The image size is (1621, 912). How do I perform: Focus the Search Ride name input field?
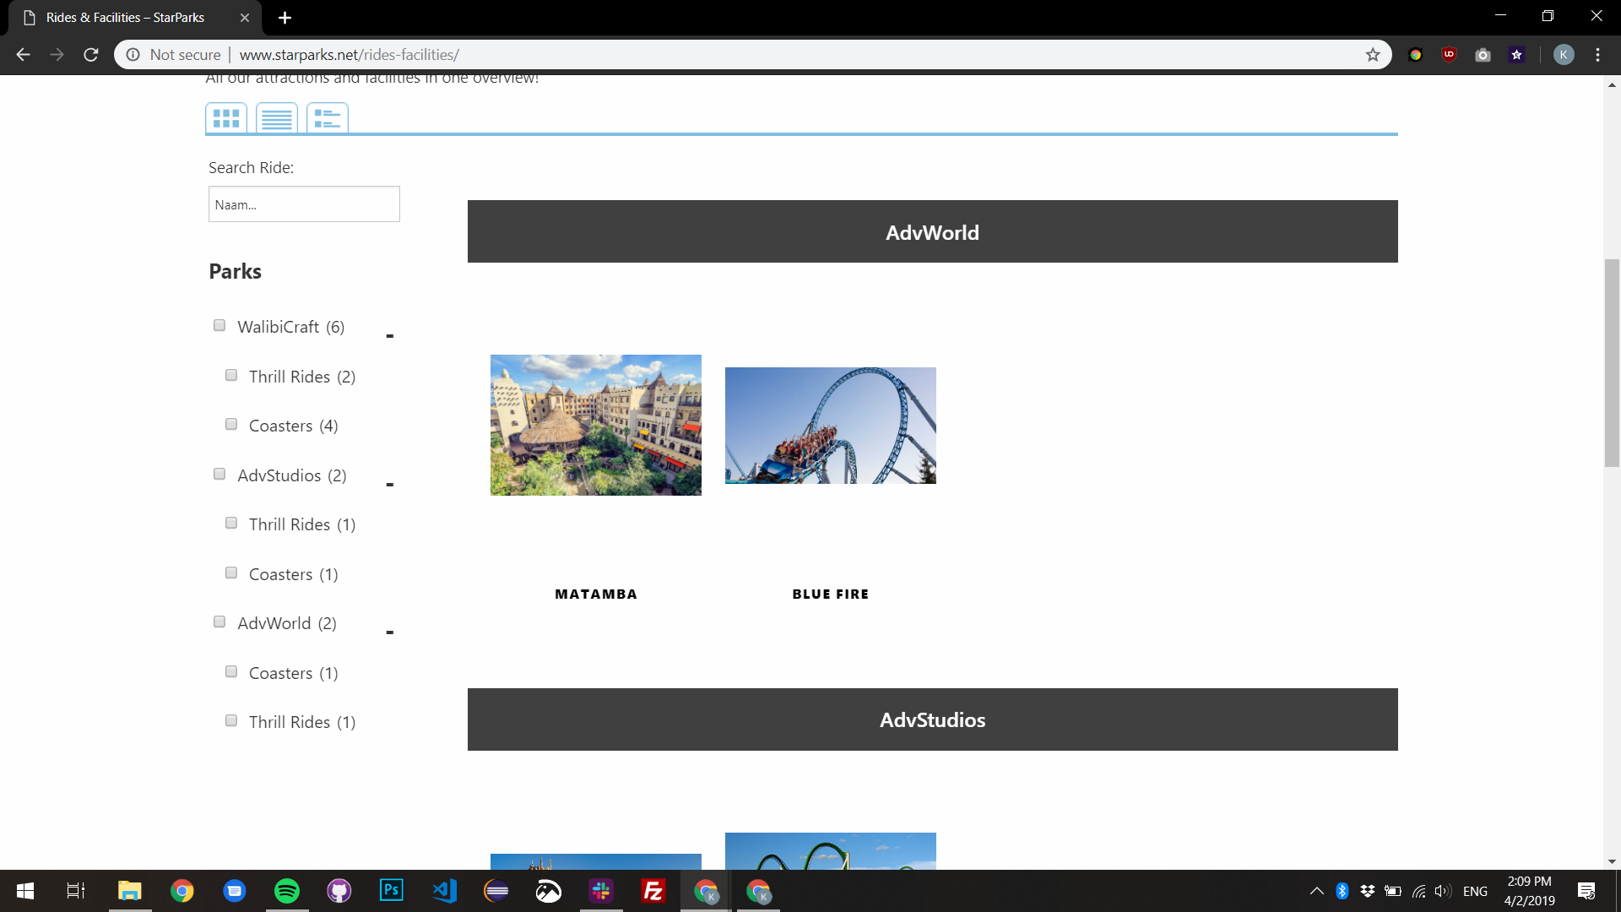304,204
